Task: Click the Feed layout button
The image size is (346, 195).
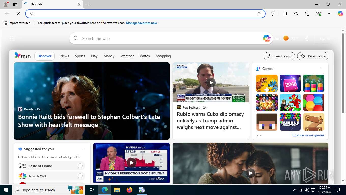Action: coord(279,56)
